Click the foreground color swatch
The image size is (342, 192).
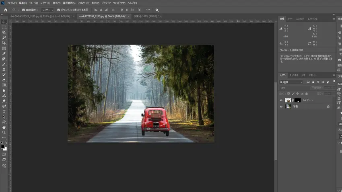coord(2,147)
